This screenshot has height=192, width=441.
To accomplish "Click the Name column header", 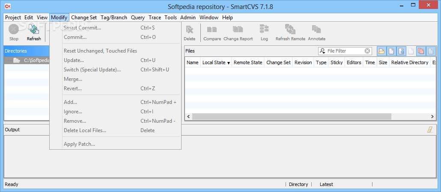I will [192, 62].
